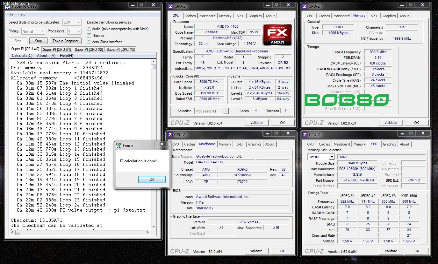Click Validate in the Mainboard CPU-Z window
The width and height of the screenshot is (438, 264).
[256, 251]
